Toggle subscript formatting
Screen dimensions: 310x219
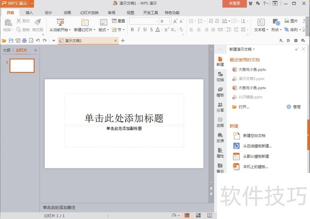point(173,30)
